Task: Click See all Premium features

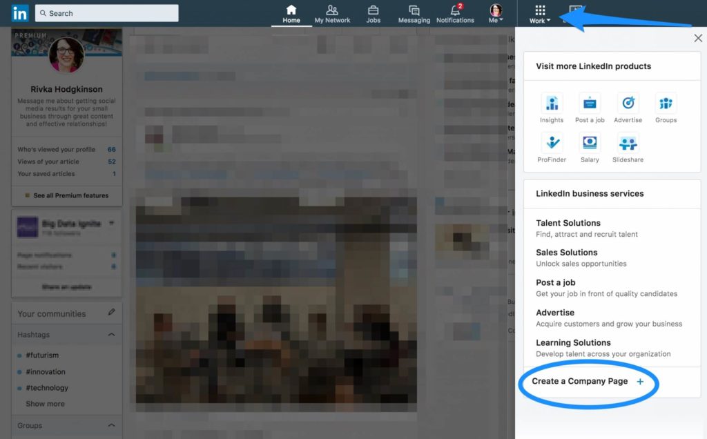Action: [x=67, y=195]
